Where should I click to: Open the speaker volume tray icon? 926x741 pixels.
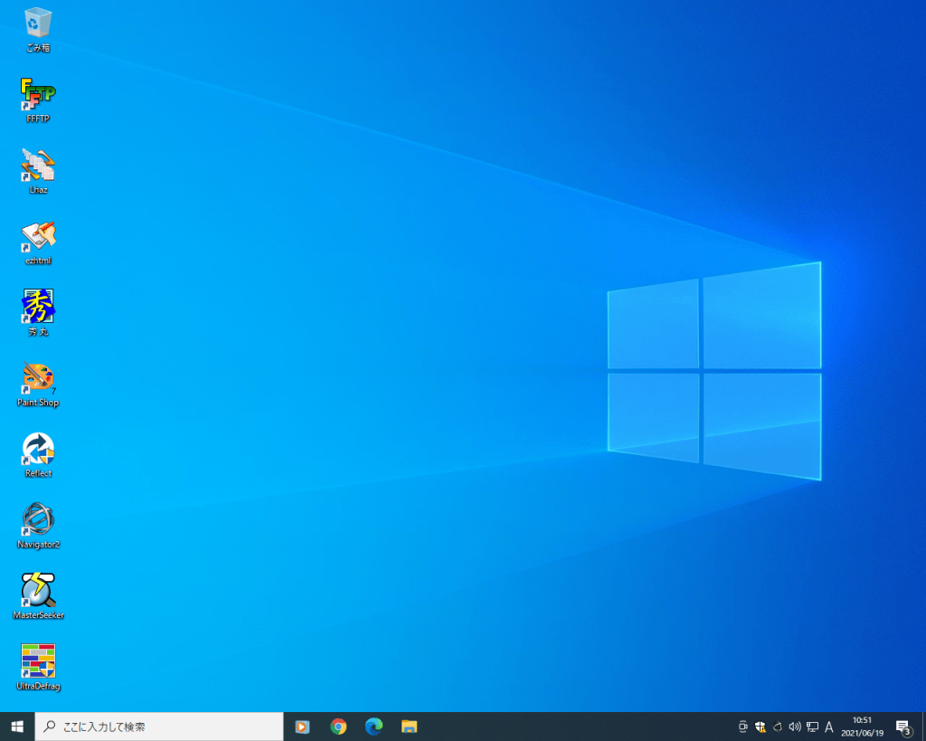coord(795,727)
